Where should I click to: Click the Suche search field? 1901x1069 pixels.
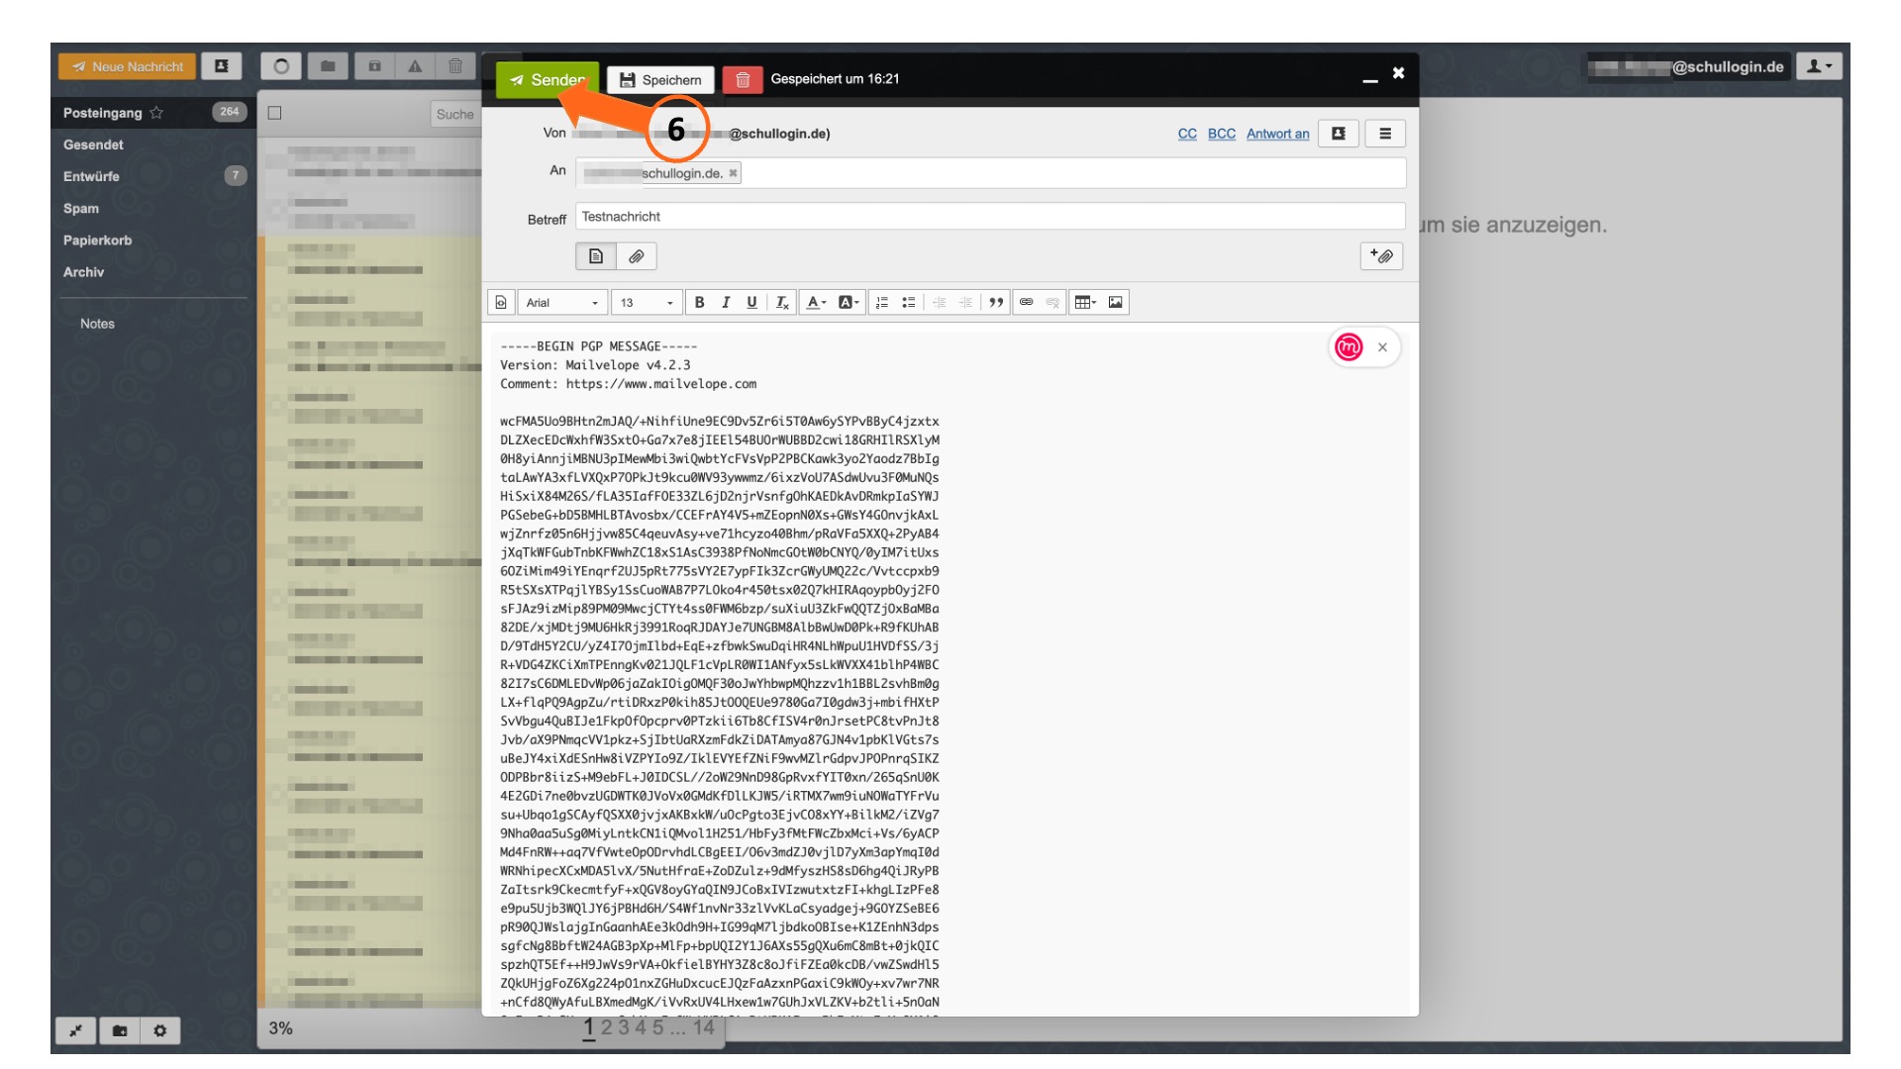[456, 114]
